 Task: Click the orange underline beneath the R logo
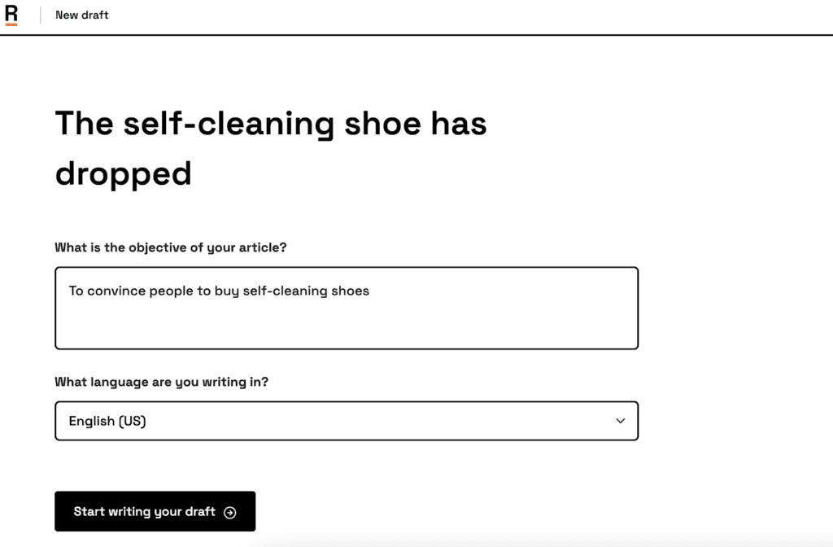pos(11,24)
